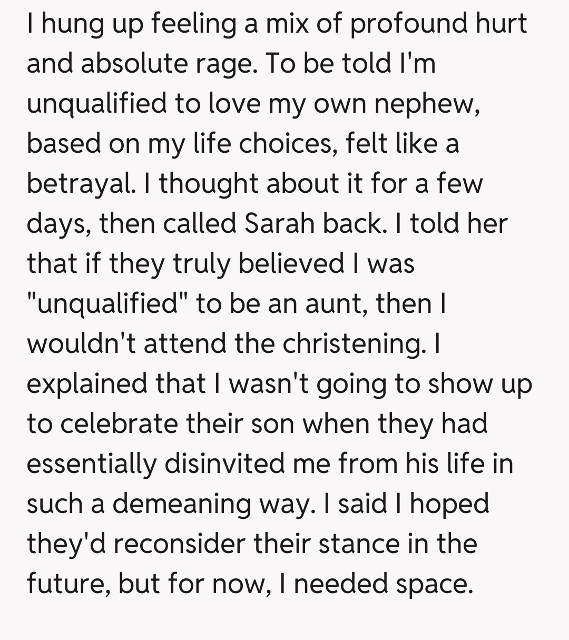Click the word "christening"

[352, 343]
